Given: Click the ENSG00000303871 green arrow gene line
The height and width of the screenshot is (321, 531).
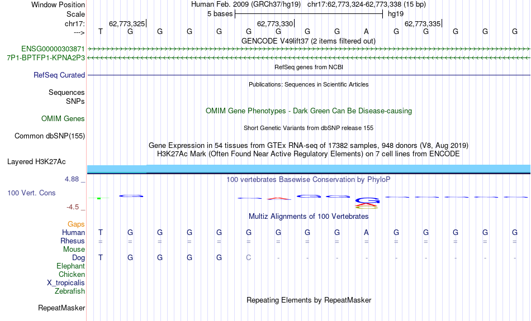Looking at the screenshot, I should (309, 49).
